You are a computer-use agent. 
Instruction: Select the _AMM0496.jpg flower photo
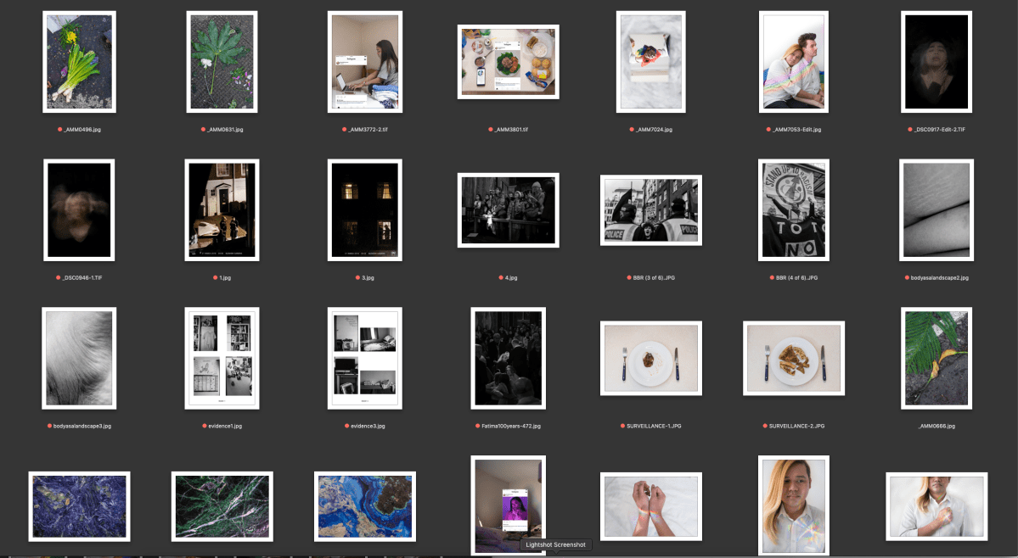pyautogui.click(x=79, y=62)
